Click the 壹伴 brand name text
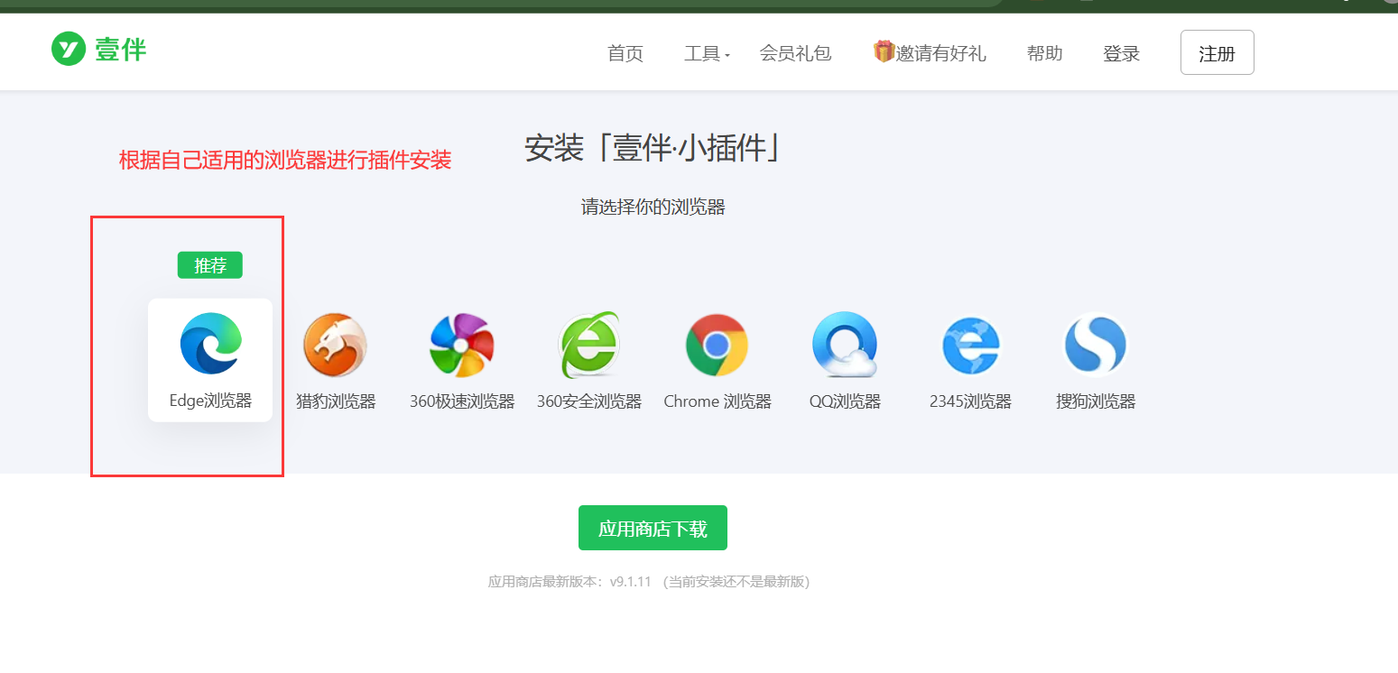This screenshot has height=673, width=1398. click(x=121, y=49)
